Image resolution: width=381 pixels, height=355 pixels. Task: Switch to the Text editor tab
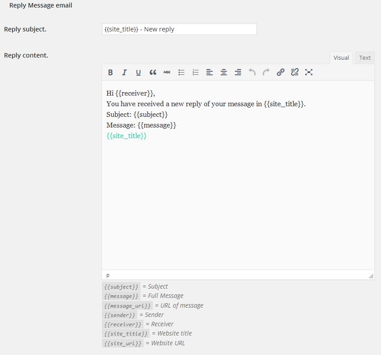point(365,58)
